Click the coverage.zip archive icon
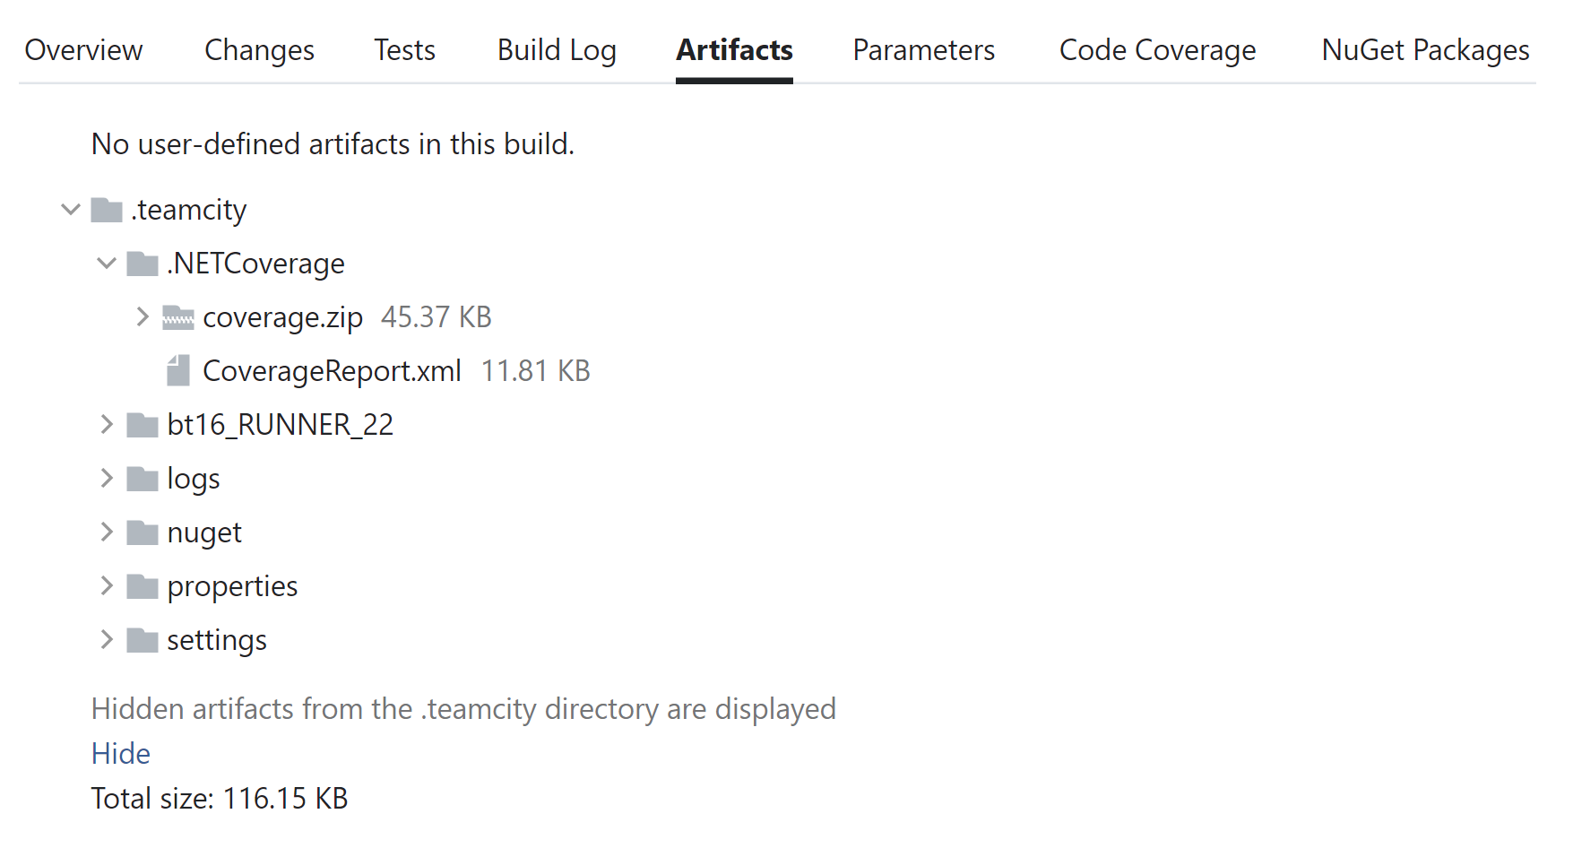The width and height of the screenshot is (1573, 857). pyautogui.click(x=178, y=317)
